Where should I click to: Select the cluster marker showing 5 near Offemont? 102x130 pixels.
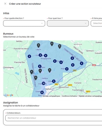point(54,81)
